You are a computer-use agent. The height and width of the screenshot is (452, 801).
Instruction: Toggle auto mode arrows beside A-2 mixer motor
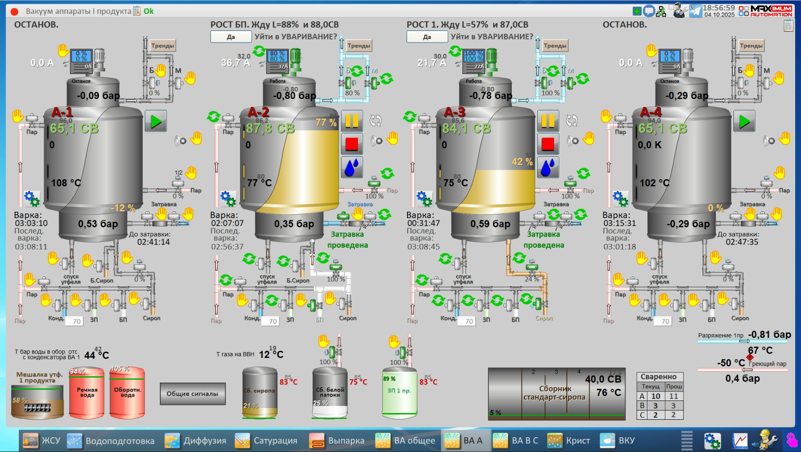[259, 51]
